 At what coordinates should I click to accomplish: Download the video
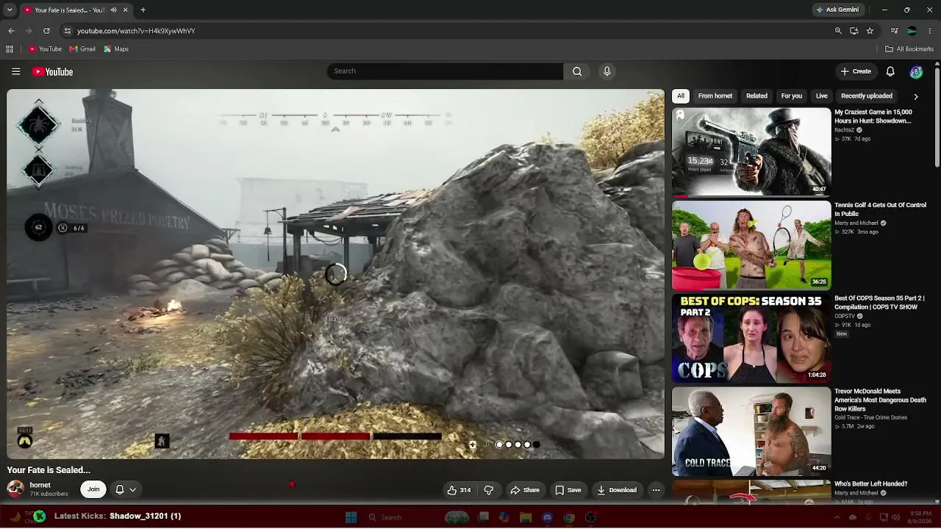[617, 490]
